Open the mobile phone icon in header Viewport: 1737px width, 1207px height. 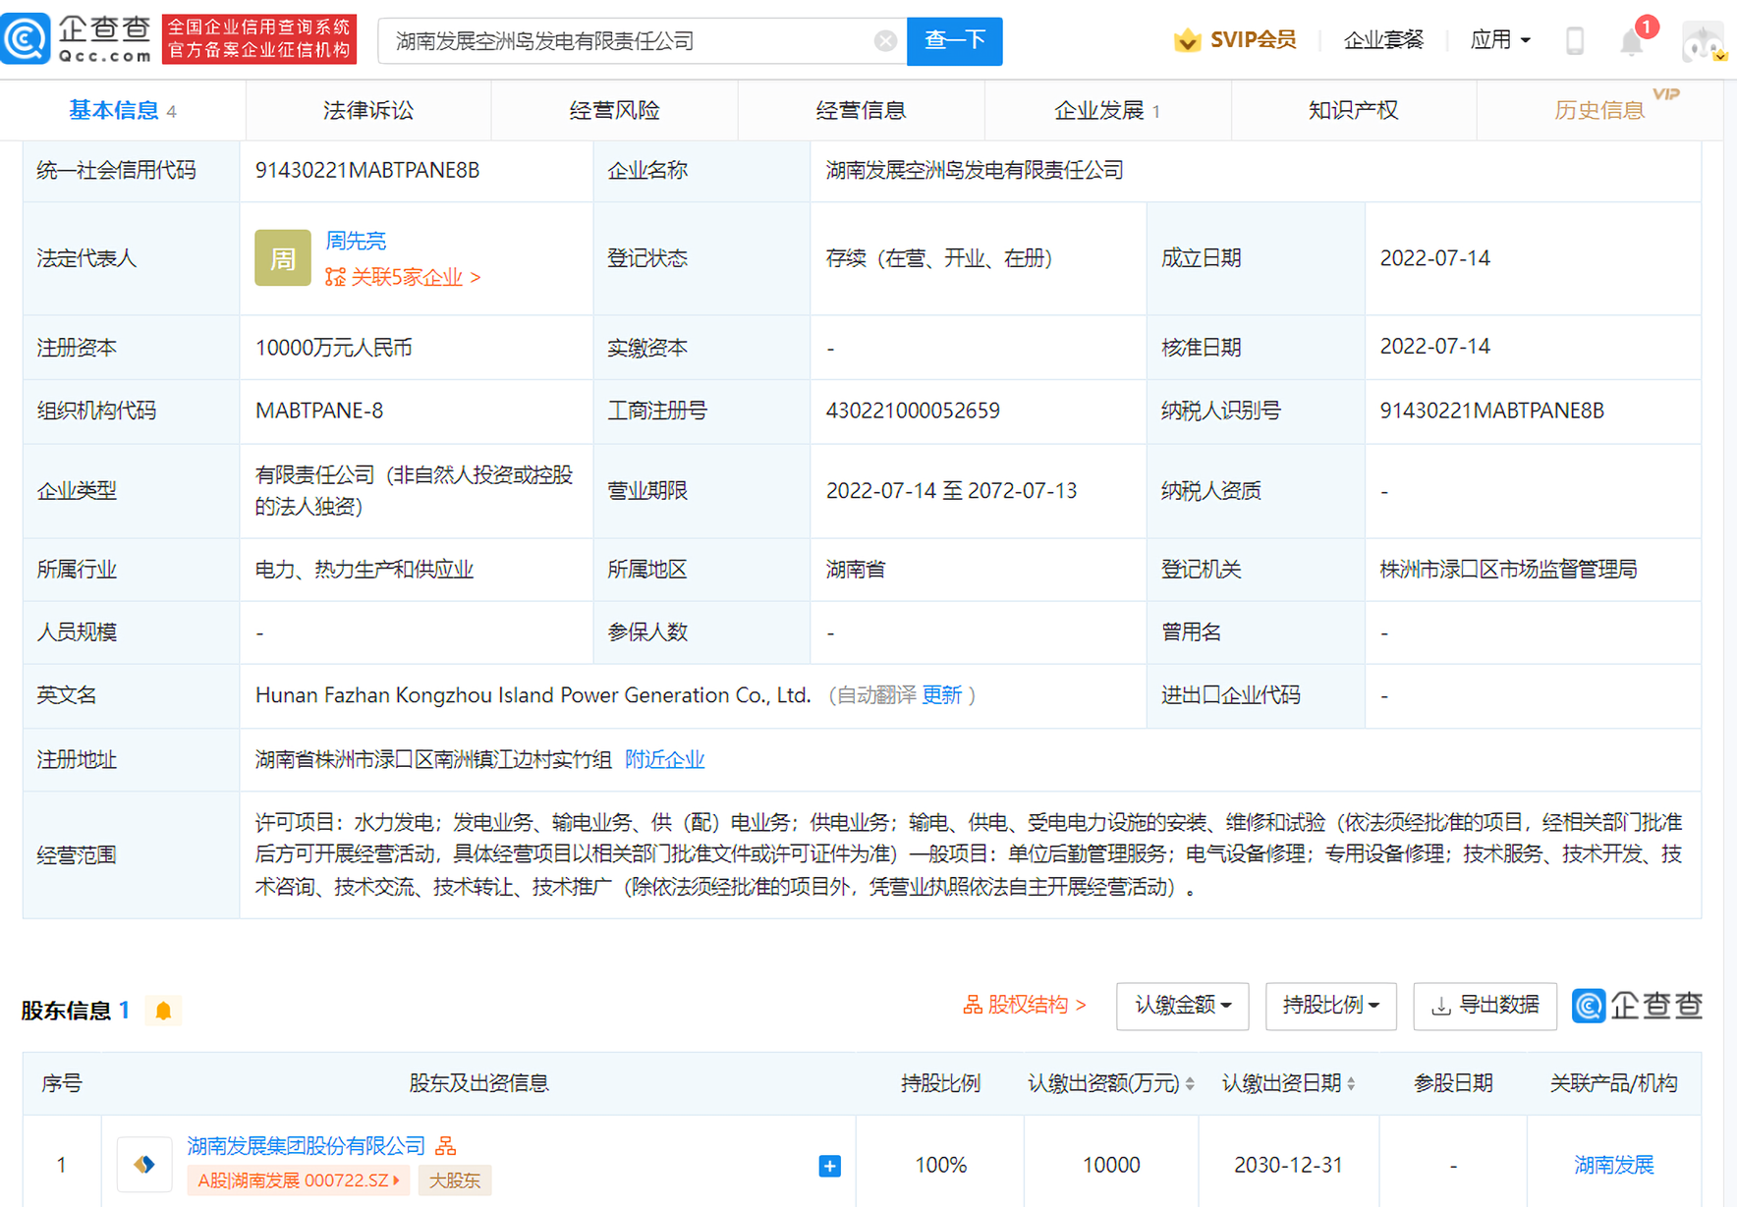tap(1575, 40)
